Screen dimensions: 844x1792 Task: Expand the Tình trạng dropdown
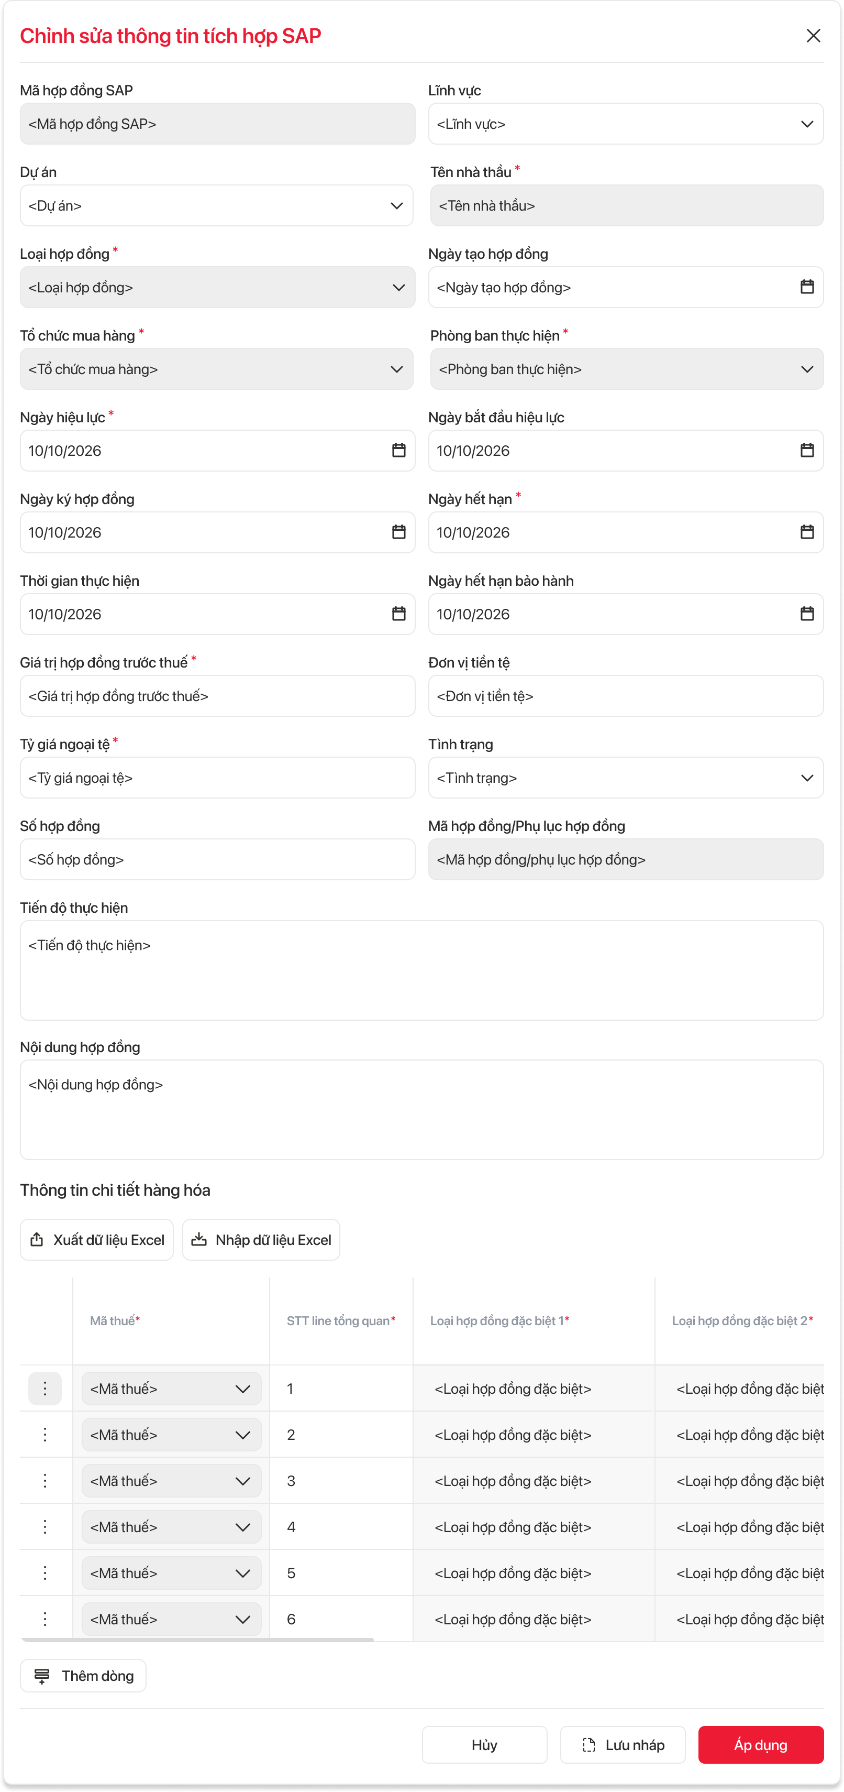(x=806, y=778)
